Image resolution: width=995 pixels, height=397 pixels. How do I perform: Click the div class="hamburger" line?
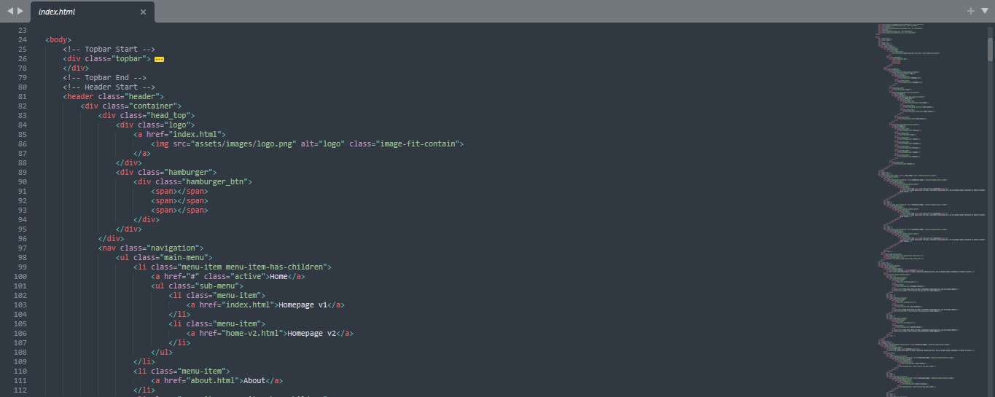(165, 172)
